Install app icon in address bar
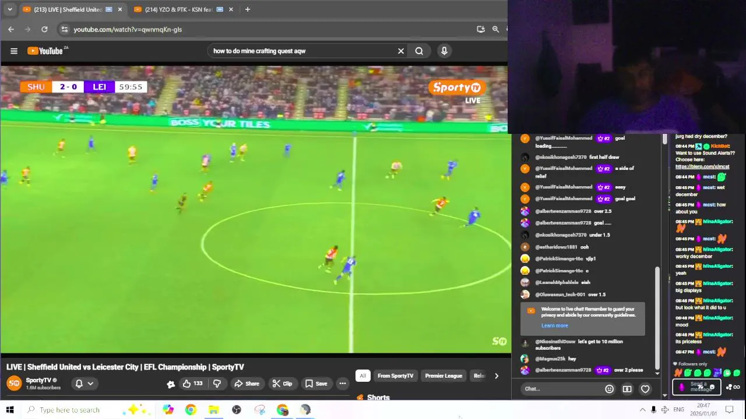This screenshot has height=419, width=746. 481,29
